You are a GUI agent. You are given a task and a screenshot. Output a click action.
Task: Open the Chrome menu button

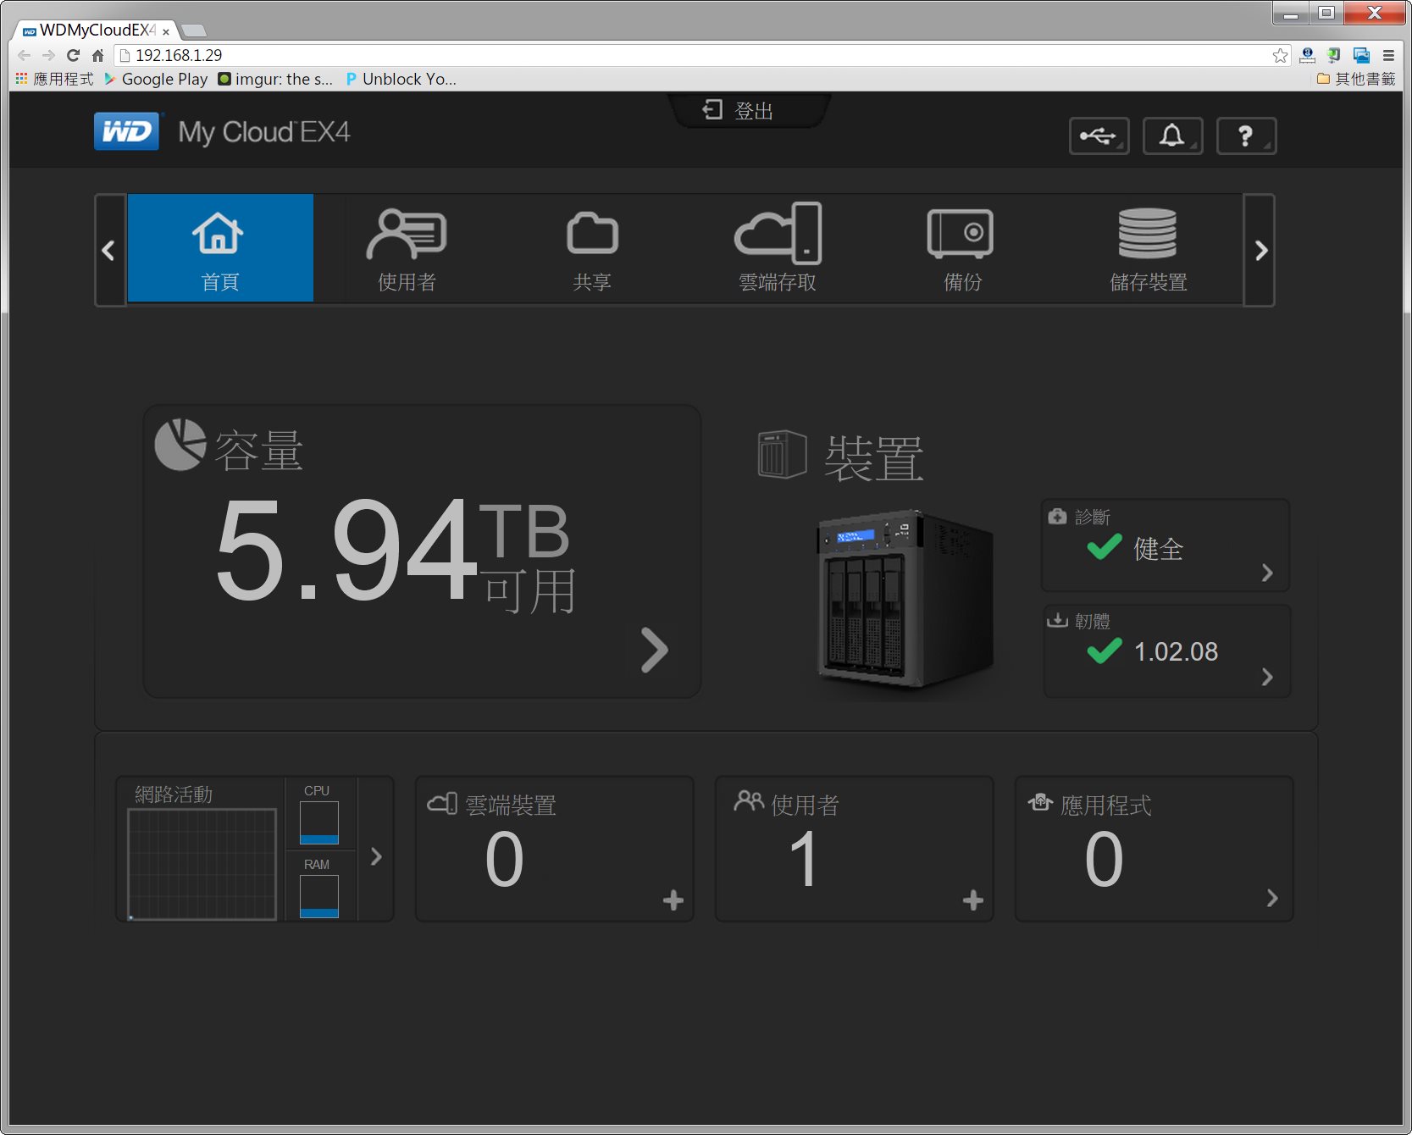click(x=1388, y=55)
